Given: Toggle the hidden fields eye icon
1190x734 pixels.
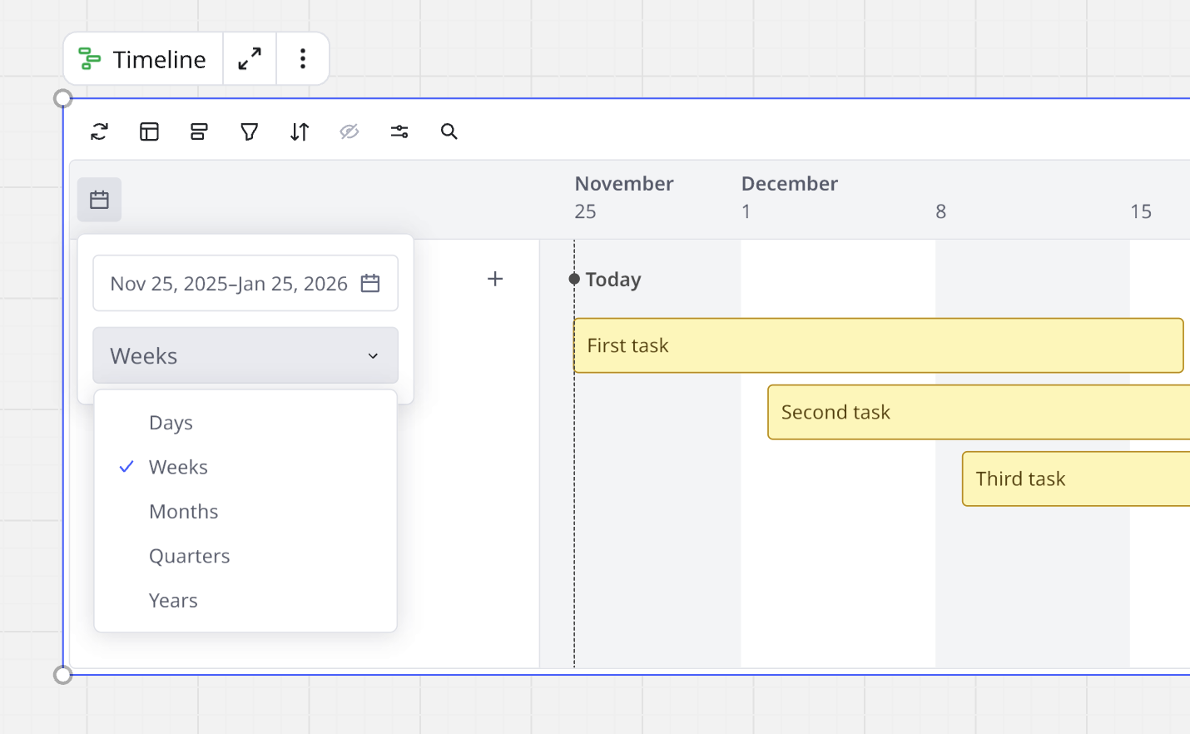Looking at the screenshot, I should (x=350, y=131).
